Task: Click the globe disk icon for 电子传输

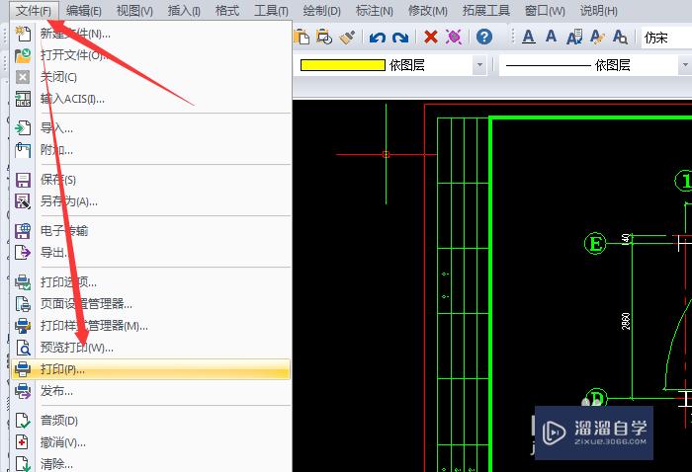Action: [x=23, y=231]
